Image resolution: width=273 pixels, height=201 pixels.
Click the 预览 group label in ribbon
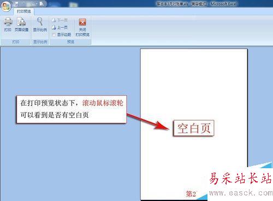pyautogui.click(x=70, y=42)
